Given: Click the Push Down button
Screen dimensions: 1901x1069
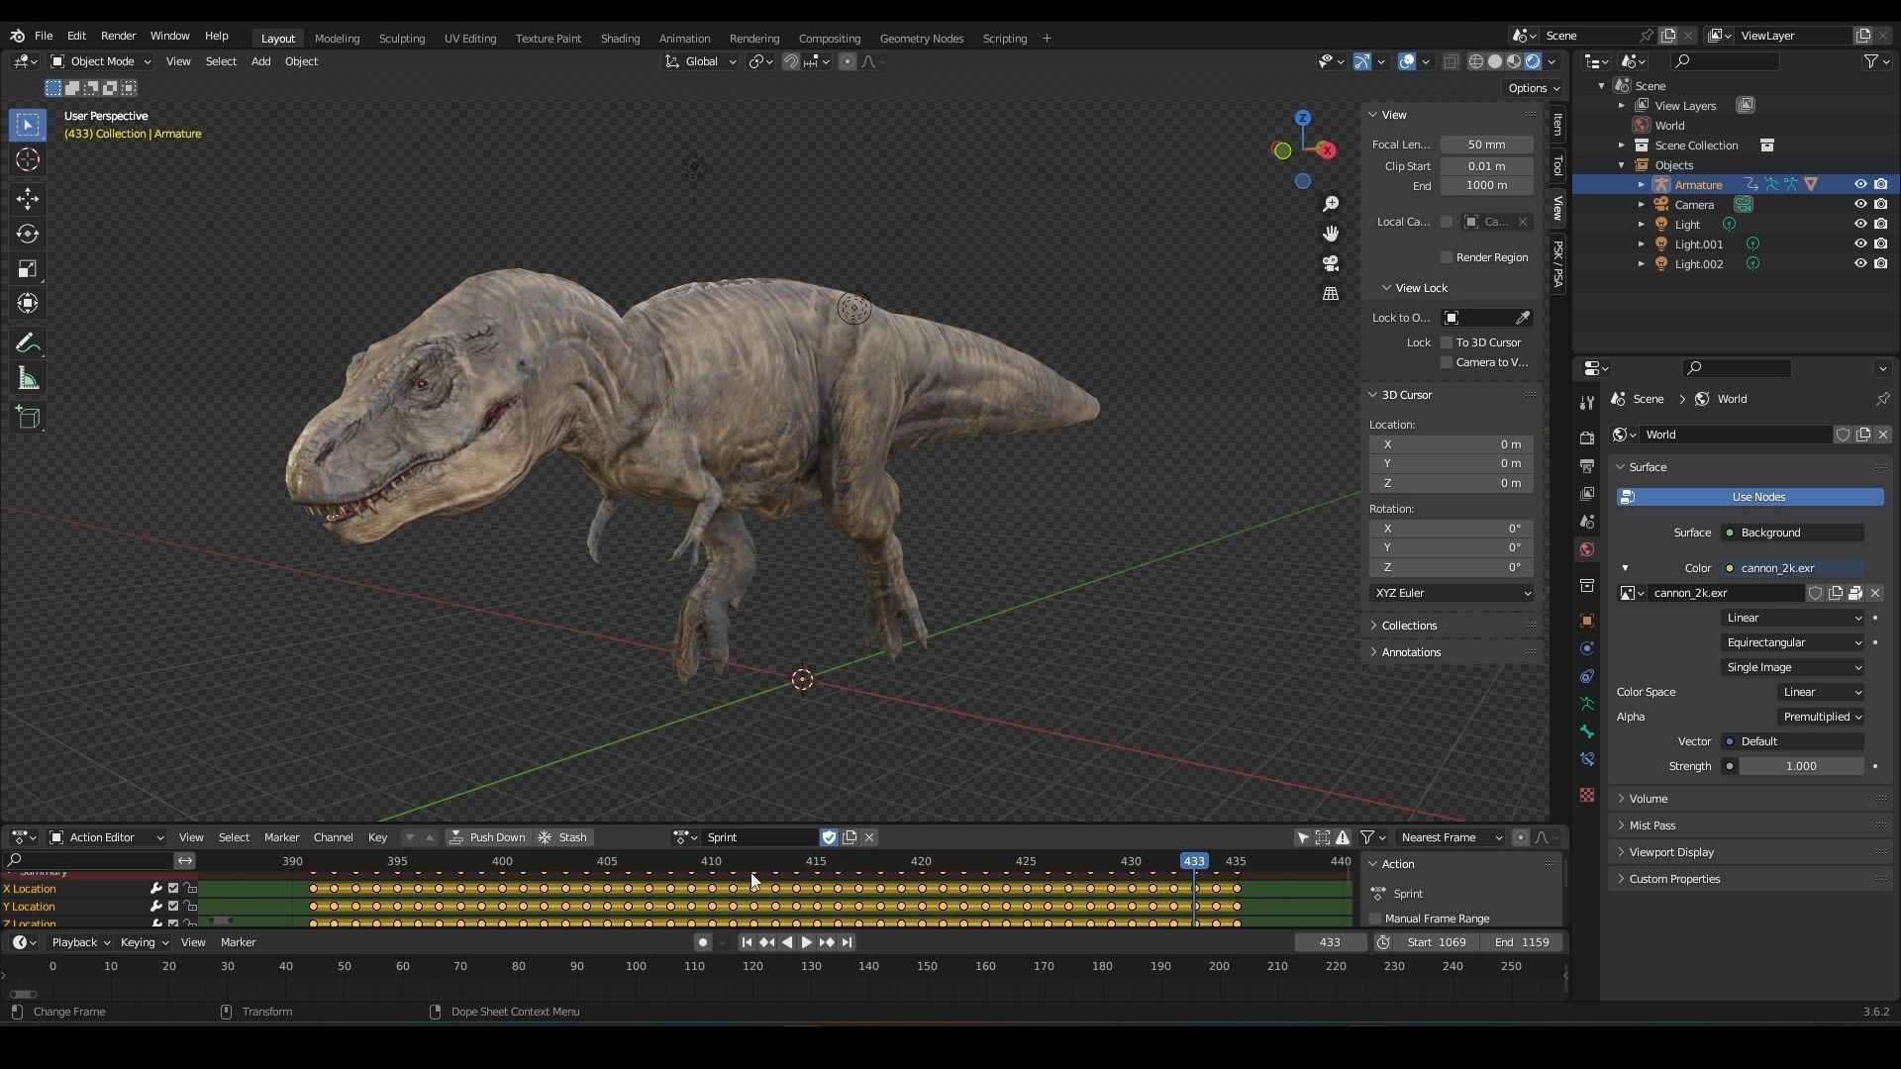Looking at the screenshot, I should coord(487,837).
